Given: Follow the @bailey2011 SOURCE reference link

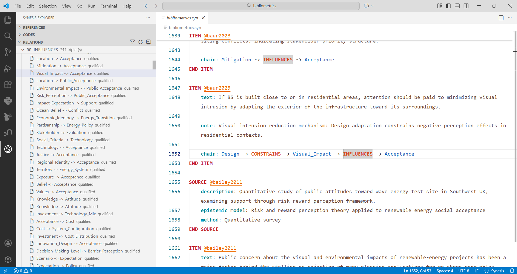Looking at the screenshot, I should pyautogui.click(x=226, y=182).
